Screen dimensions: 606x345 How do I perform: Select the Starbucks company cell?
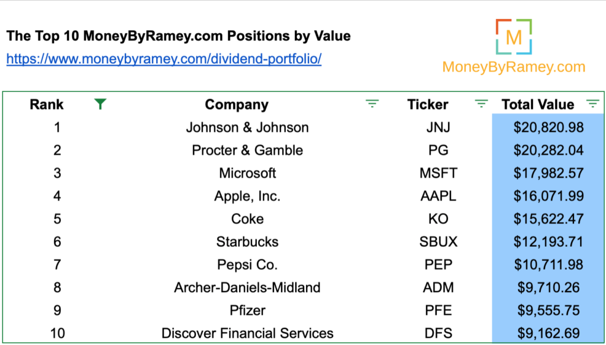247,242
